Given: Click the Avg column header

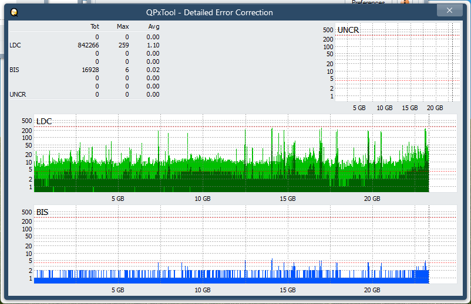Looking at the screenshot, I should [154, 26].
